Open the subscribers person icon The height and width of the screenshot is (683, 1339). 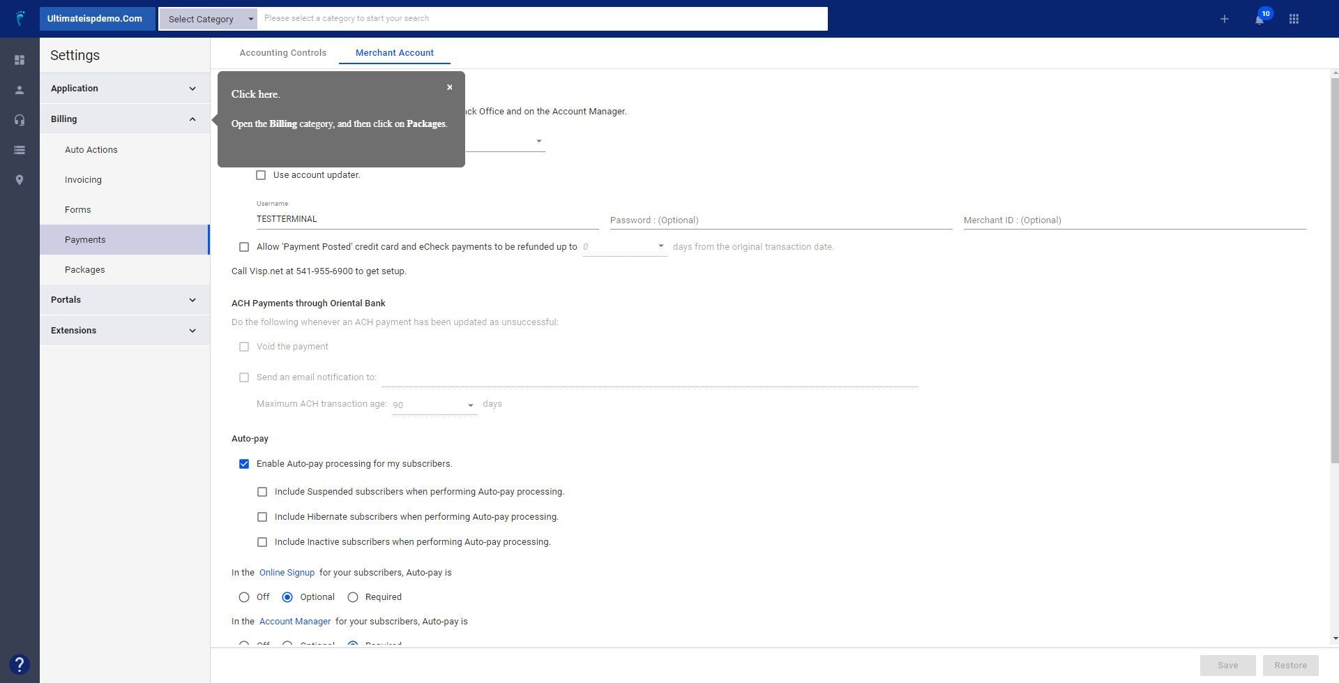(20, 90)
